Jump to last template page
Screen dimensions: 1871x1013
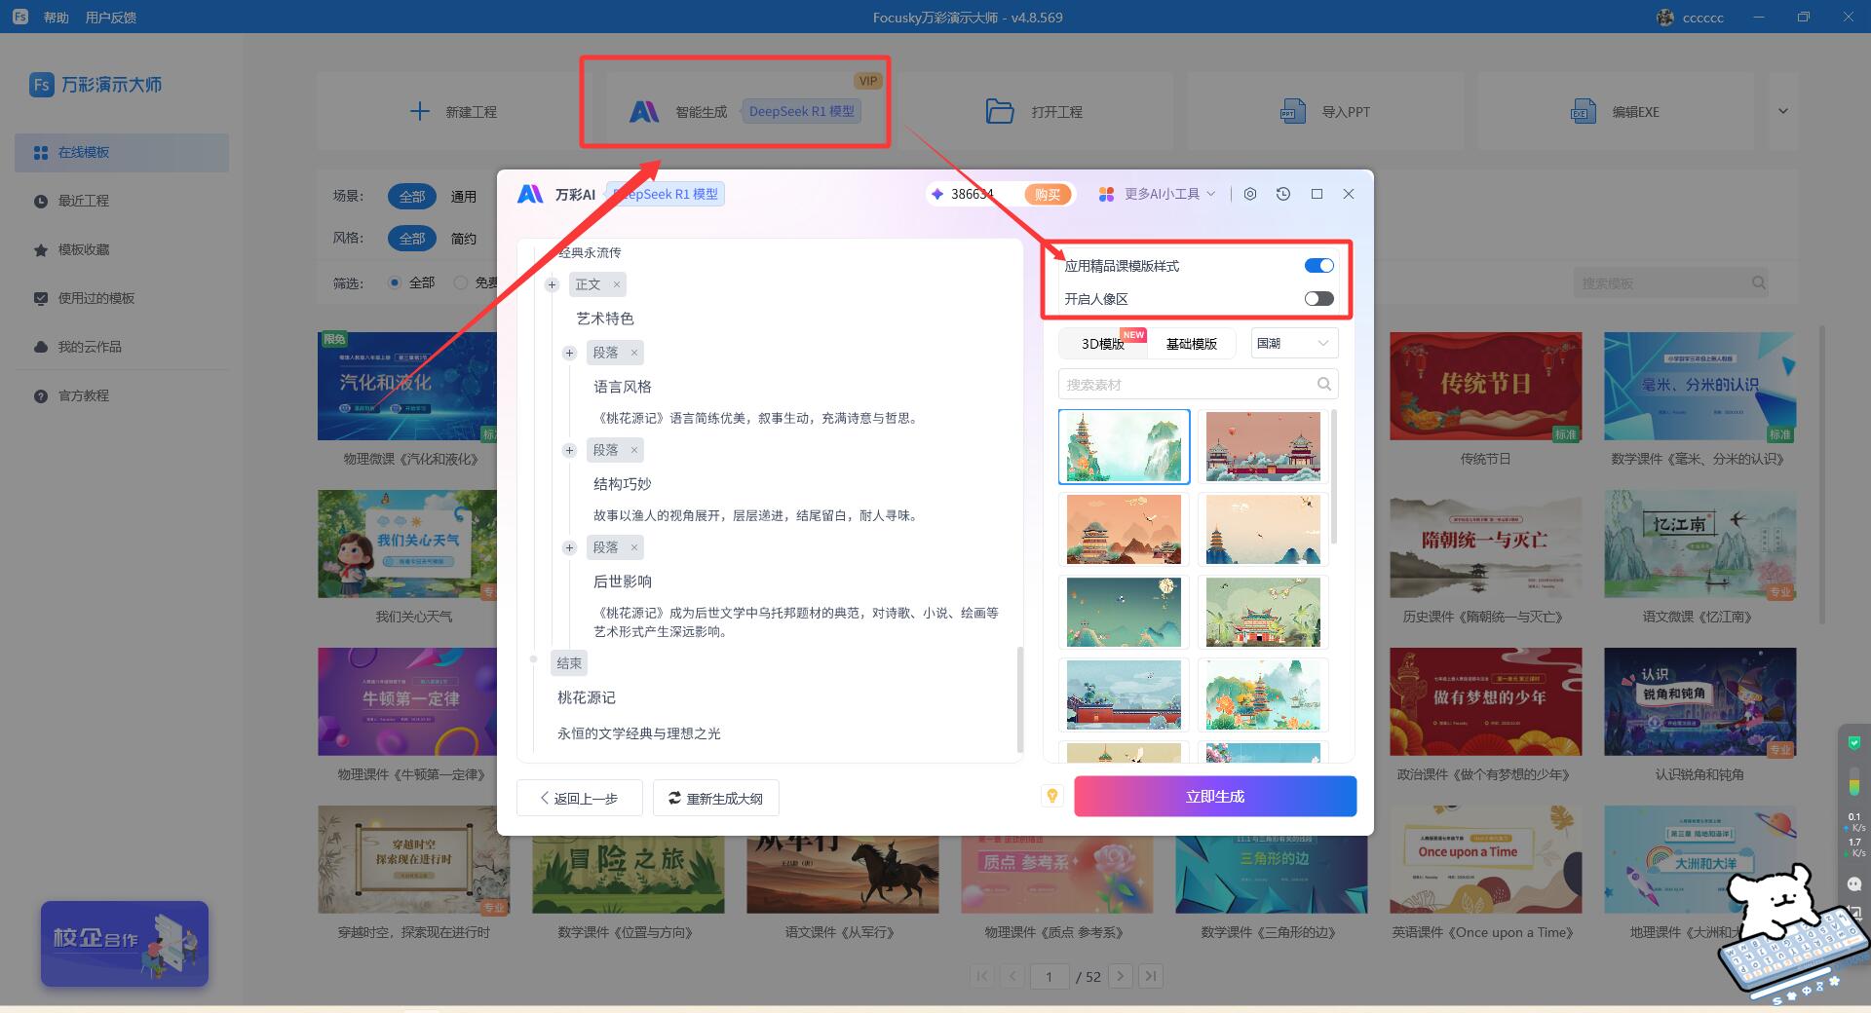(1151, 976)
